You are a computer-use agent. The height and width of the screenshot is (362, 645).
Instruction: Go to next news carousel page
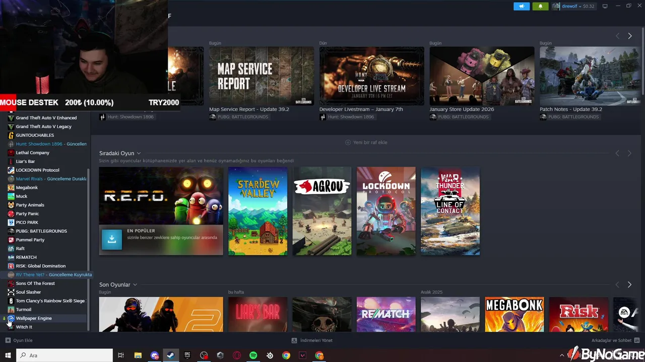tap(630, 36)
